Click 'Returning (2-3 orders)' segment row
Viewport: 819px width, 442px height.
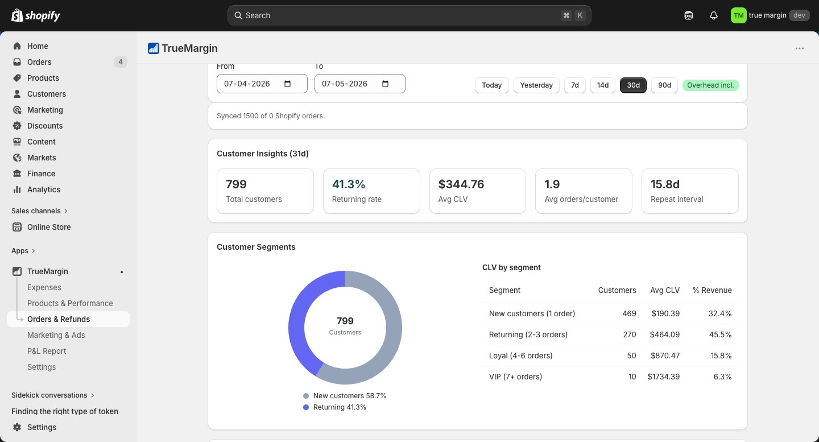click(x=610, y=334)
